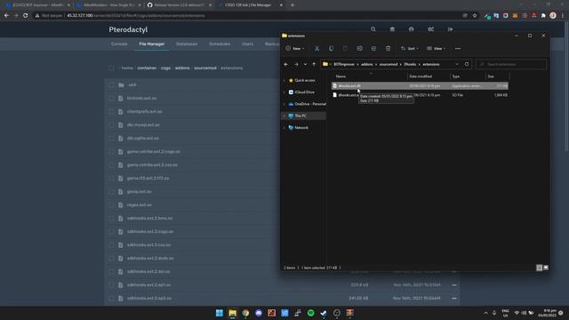
Task: Open the x64 folder in Pterodactyl
Action: (132, 85)
